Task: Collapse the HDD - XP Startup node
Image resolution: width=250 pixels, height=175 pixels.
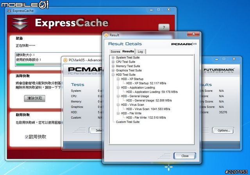Action: pos(118,79)
